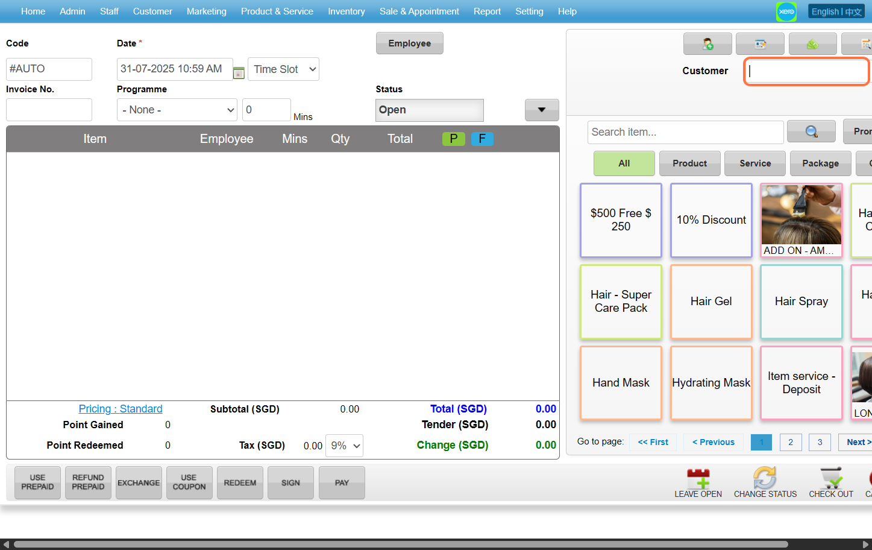872x550 pixels.
Task: Click the magnifier item search button
Action: tap(811, 131)
